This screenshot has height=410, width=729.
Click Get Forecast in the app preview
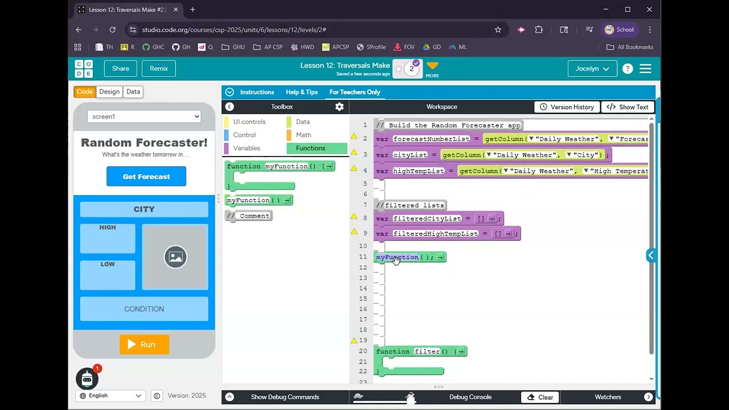click(x=146, y=177)
